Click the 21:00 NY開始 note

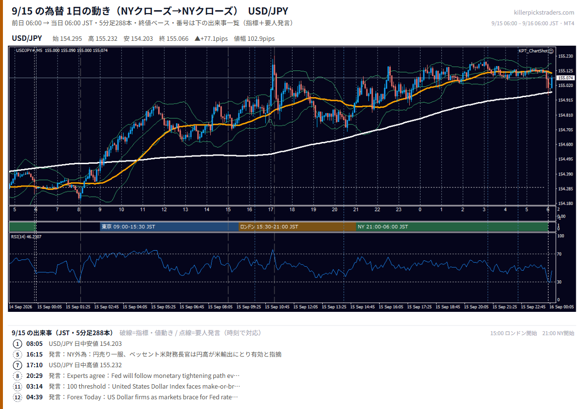(559, 333)
